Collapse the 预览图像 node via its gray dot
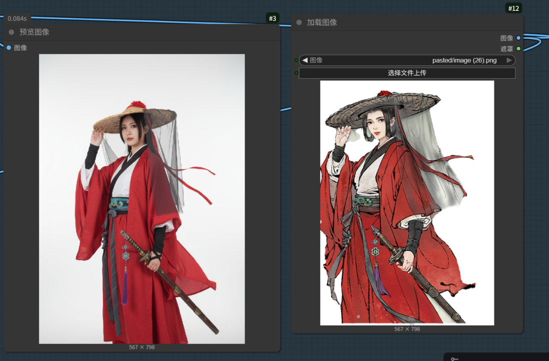The image size is (549, 361). pyautogui.click(x=12, y=32)
